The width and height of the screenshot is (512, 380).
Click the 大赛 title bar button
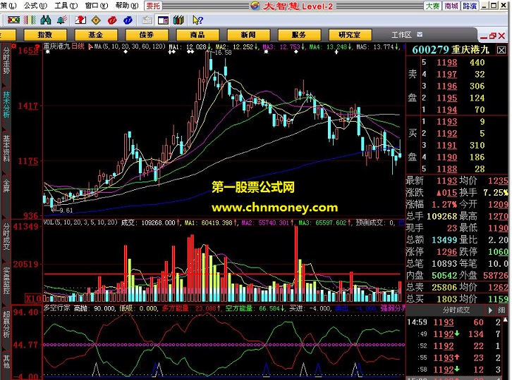[433, 6]
